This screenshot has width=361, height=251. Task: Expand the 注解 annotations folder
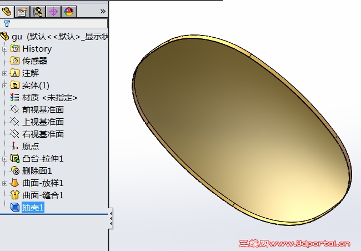coord(4,73)
